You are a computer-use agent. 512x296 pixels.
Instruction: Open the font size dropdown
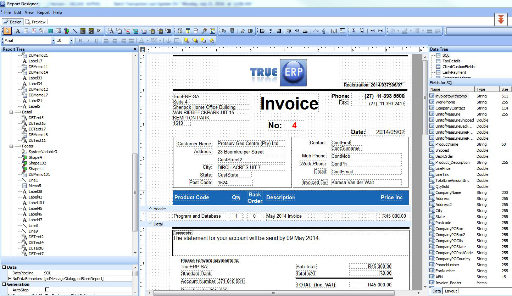tap(71, 41)
